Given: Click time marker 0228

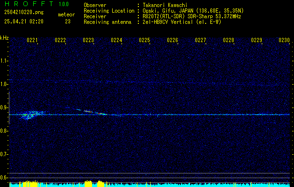Looking at the screenshot, I should pyautogui.click(x=229, y=40).
